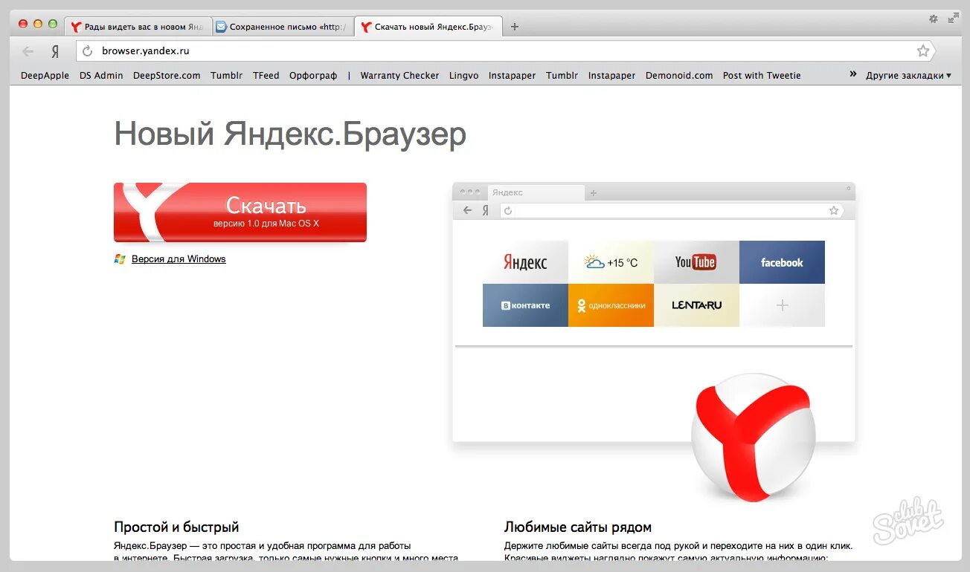Image resolution: width=970 pixels, height=572 pixels.
Task: Click the Яндекс tab inside the preview image
Action: (536, 192)
